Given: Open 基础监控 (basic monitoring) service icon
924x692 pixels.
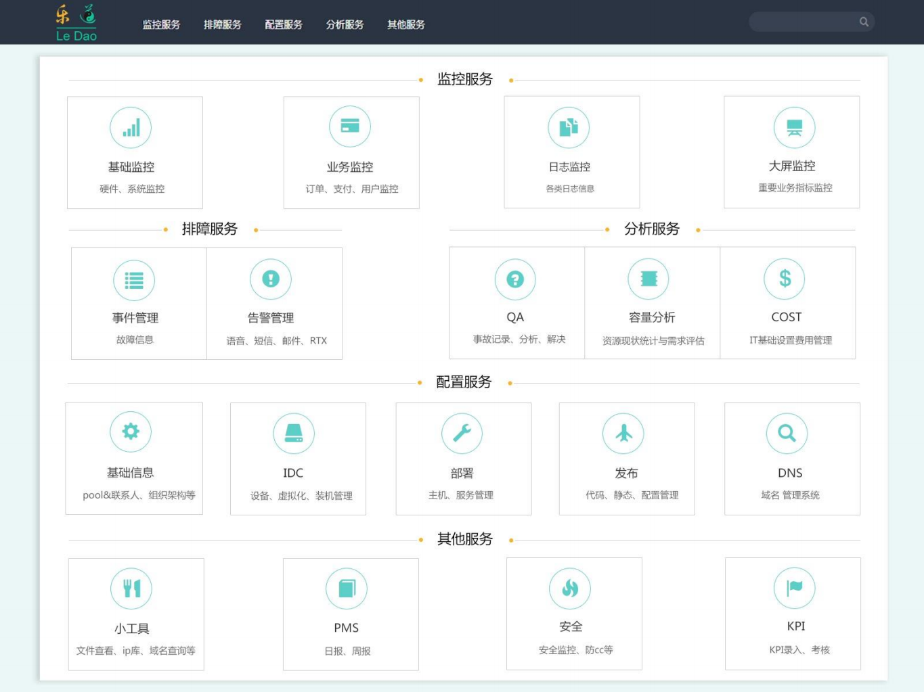Looking at the screenshot, I should [x=130, y=126].
